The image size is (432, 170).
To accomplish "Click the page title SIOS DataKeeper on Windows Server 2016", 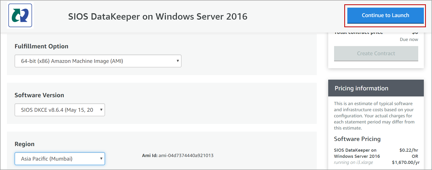I will point(158,17).
